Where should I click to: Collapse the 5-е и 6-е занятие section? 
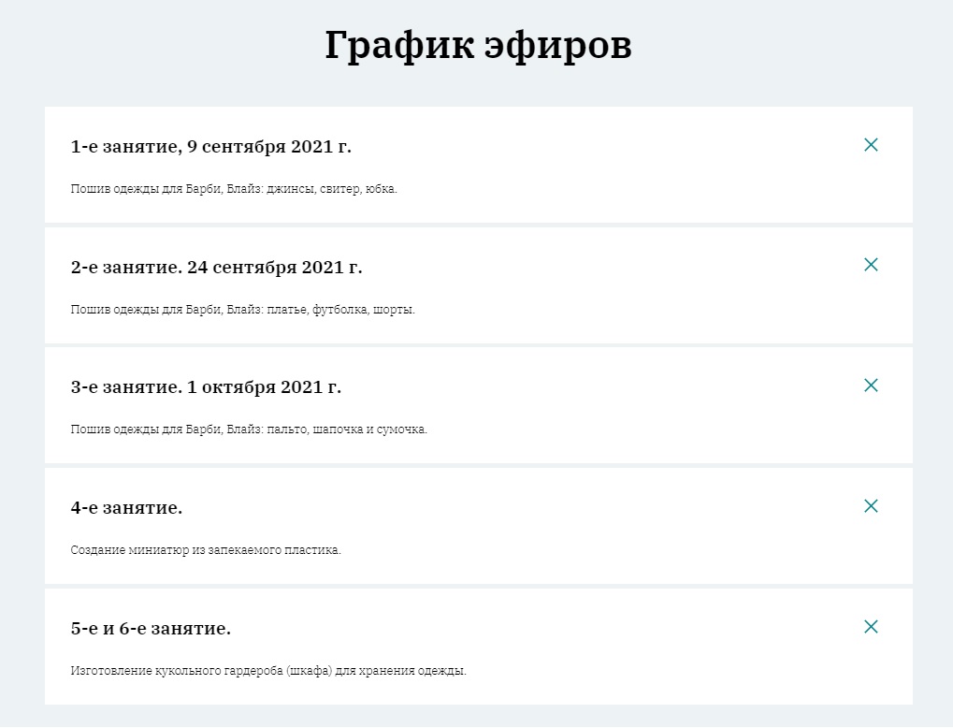[149, 627]
